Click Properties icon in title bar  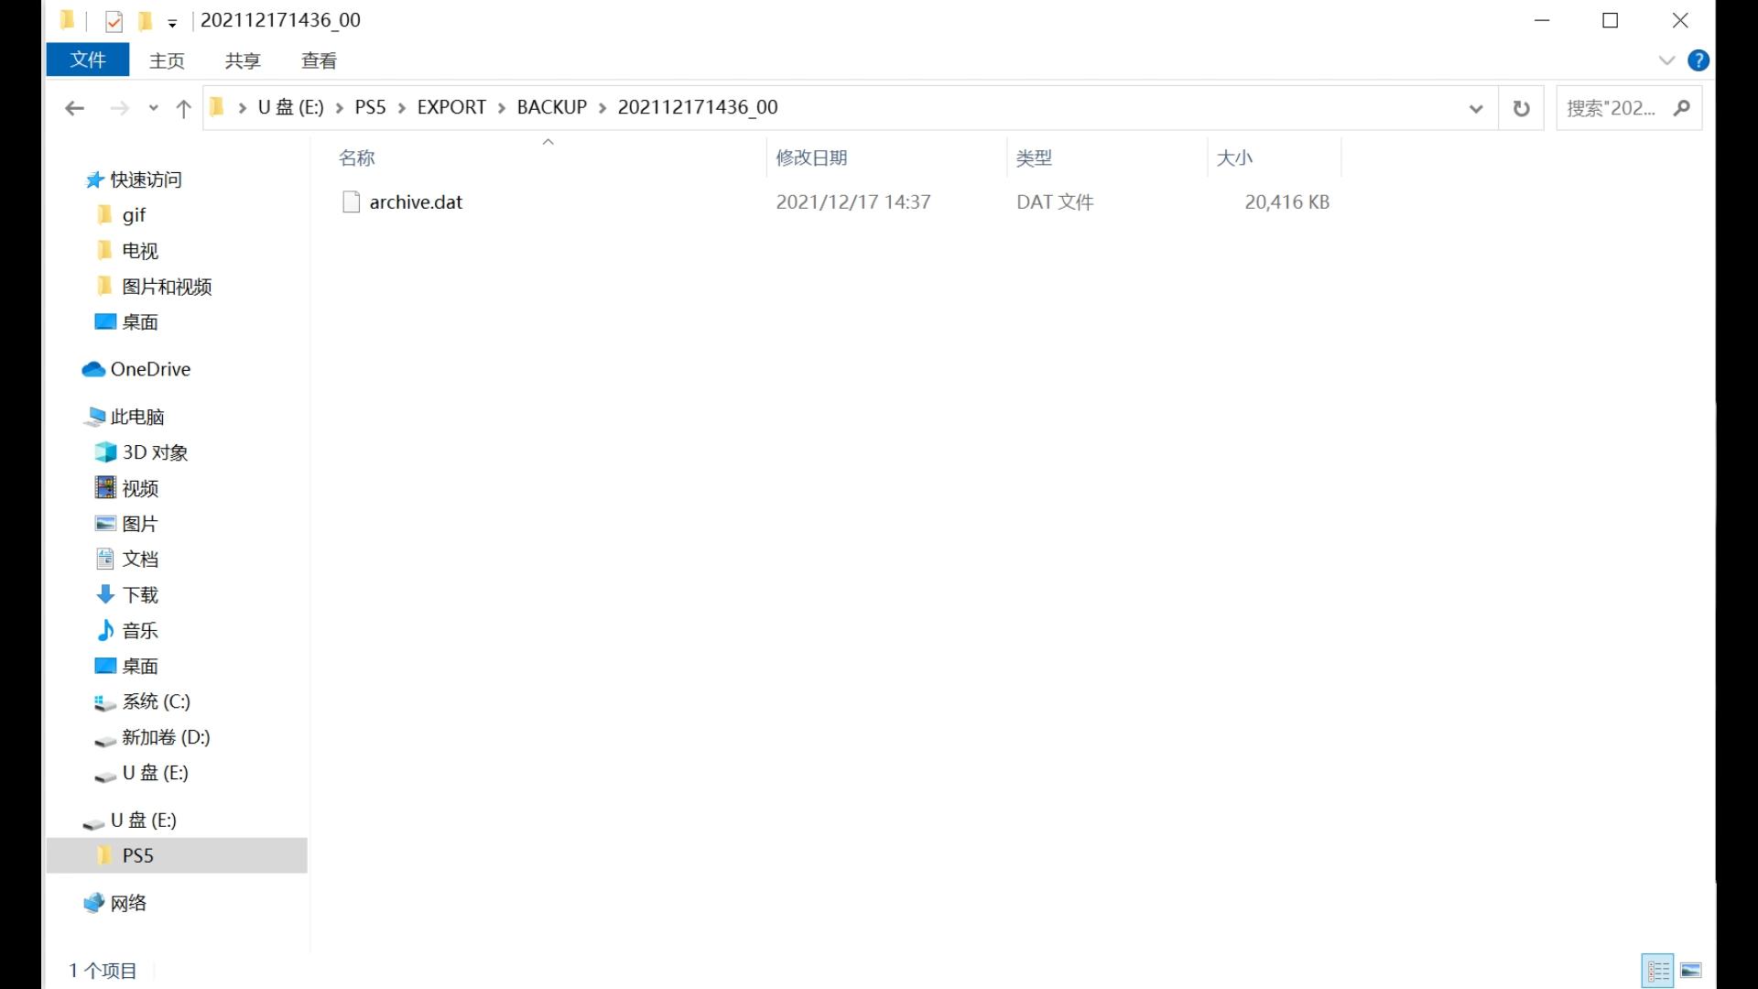click(x=114, y=20)
